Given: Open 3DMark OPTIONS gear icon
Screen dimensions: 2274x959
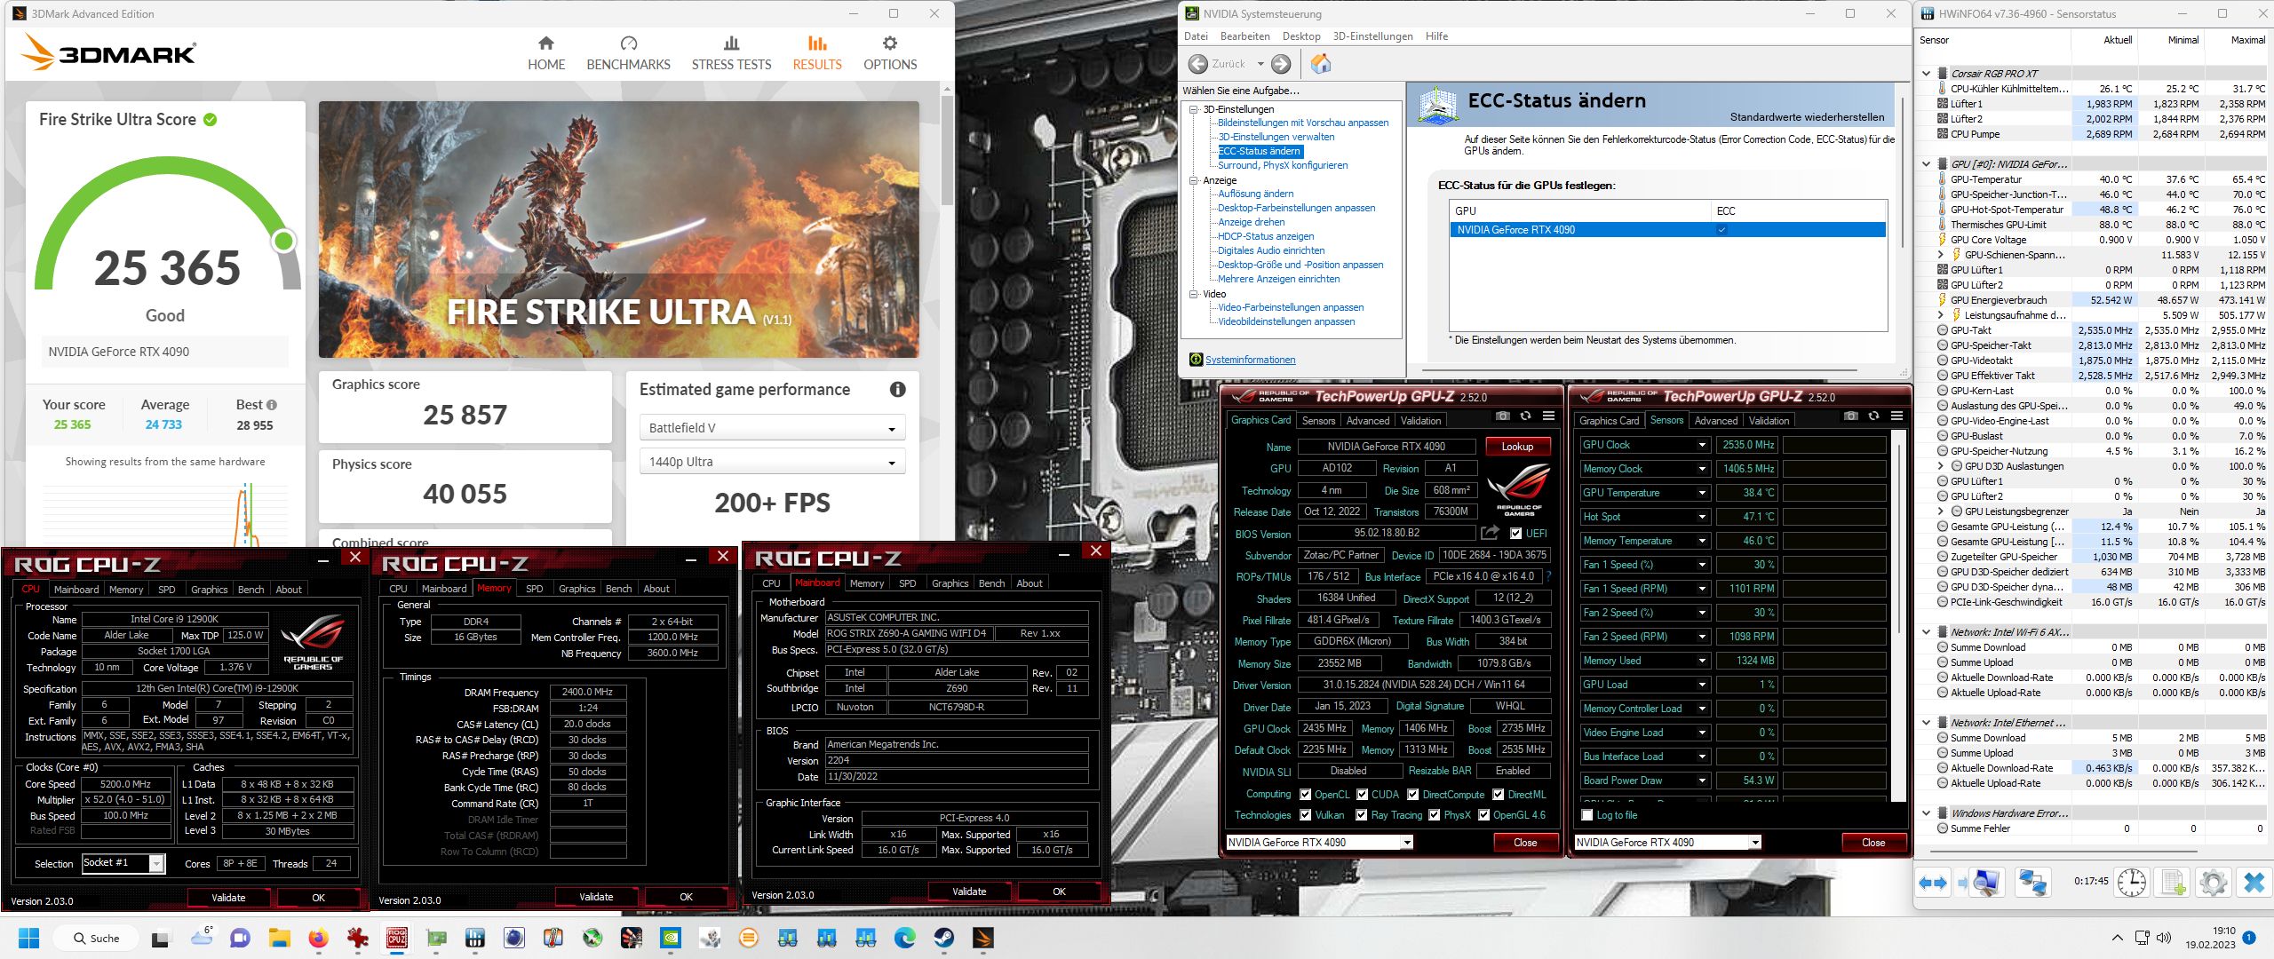Looking at the screenshot, I should [889, 44].
